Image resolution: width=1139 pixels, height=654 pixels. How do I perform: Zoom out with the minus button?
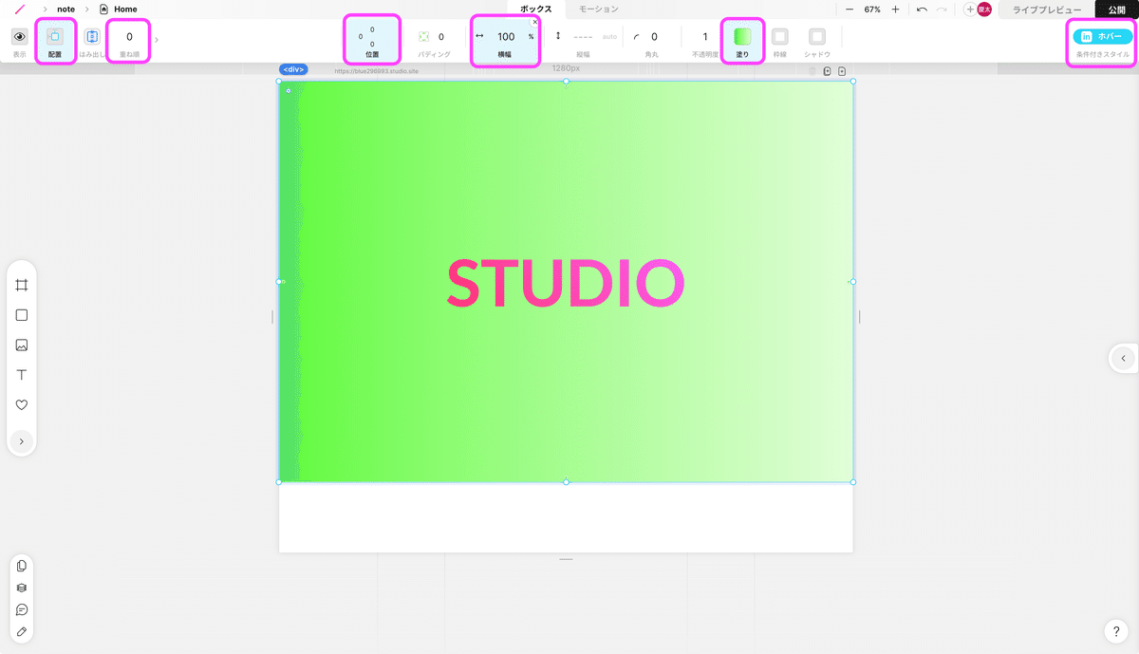click(850, 9)
